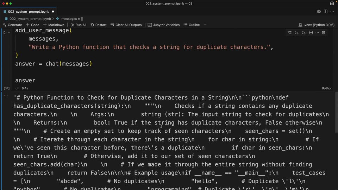The width and height of the screenshot is (338, 190).
Task: Expand run options chevron beside cell play
Action: point(9,32)
